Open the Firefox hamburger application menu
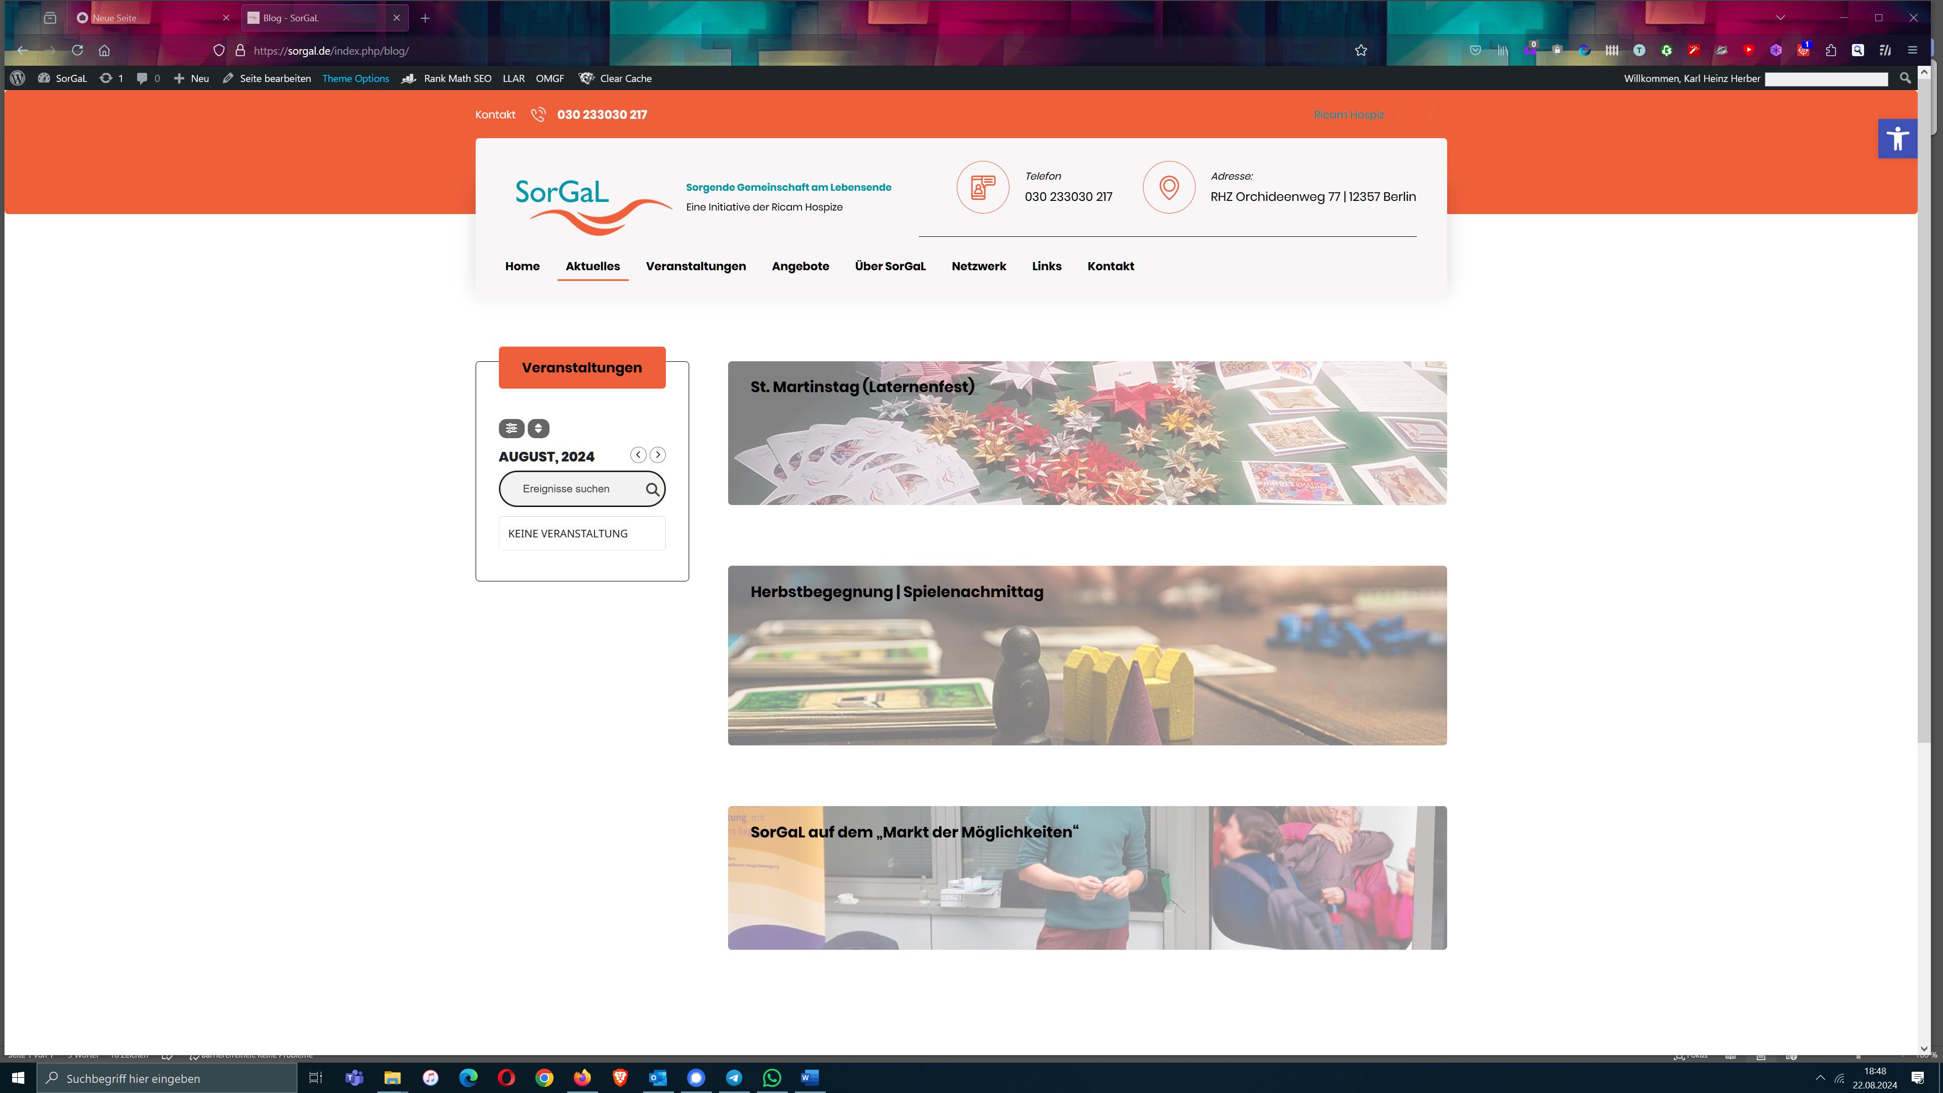 1912,51
